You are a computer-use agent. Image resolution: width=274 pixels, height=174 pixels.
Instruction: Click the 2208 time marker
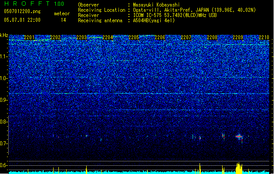212,37
